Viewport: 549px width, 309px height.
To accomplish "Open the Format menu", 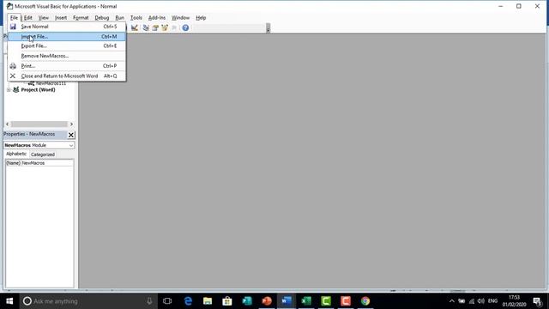I will 81,17.
